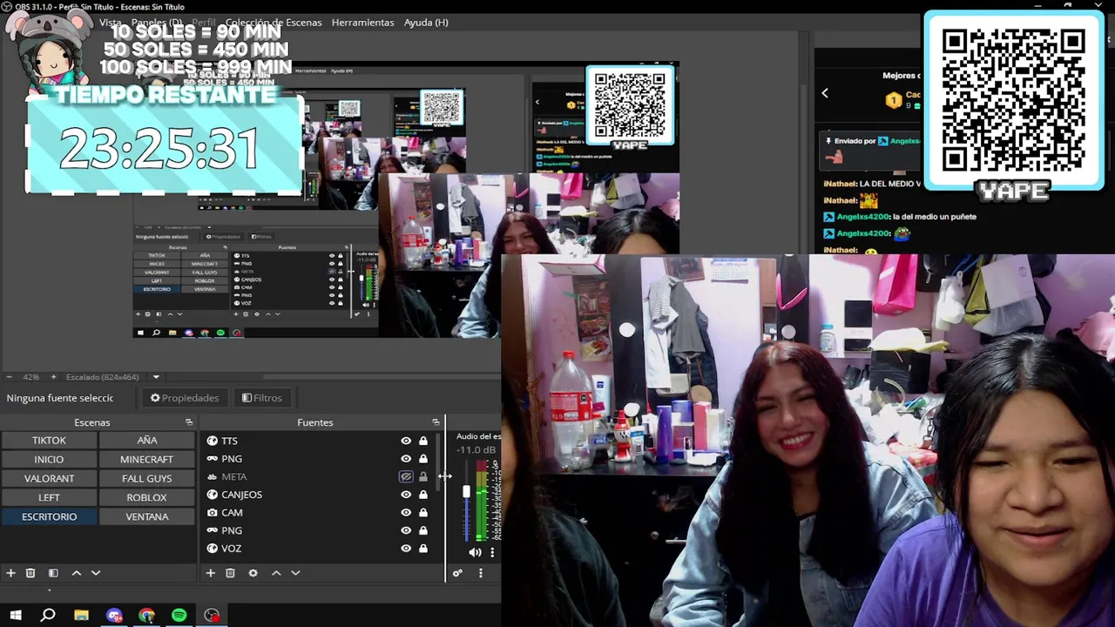Select the CANJEOS source row

[x=317, y=495]
